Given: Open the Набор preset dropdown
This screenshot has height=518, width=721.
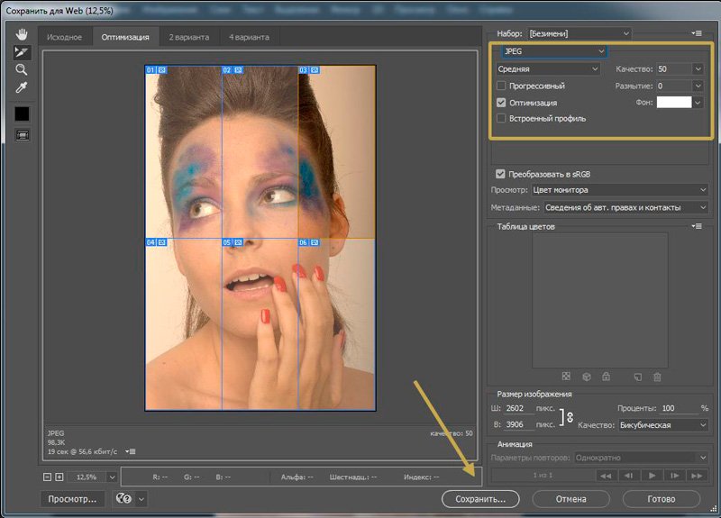Looking at the screenshot, I should (x=580, y=33).
